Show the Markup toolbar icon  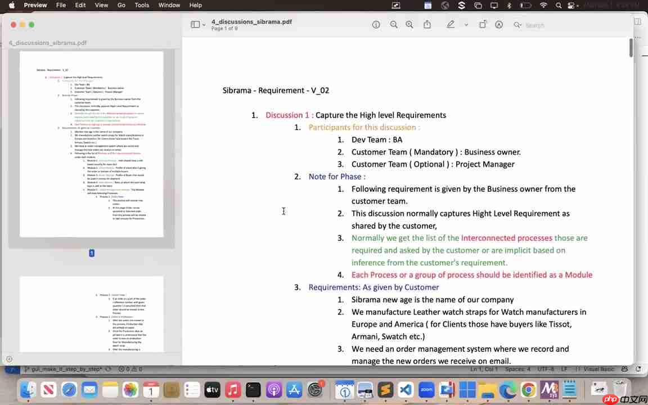pos(499,25)
